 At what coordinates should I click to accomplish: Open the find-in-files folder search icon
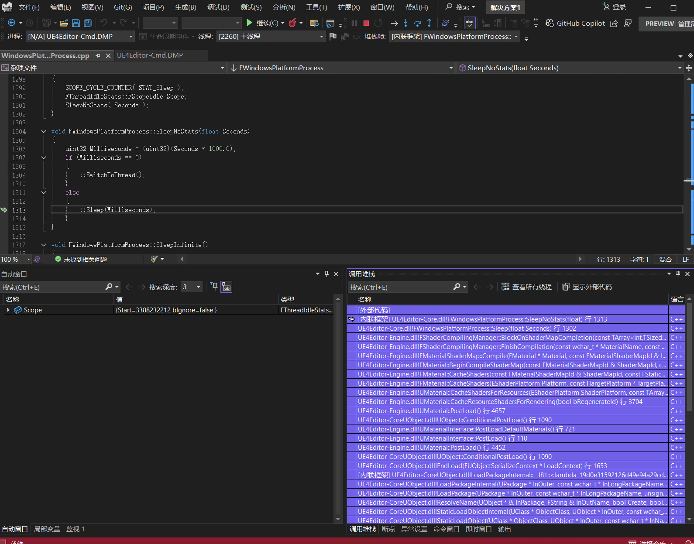point(314,23)
